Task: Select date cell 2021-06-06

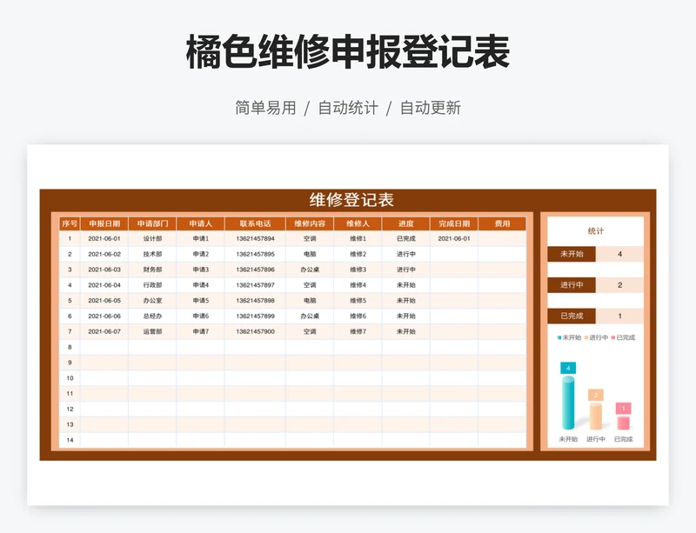Action: 104,316
